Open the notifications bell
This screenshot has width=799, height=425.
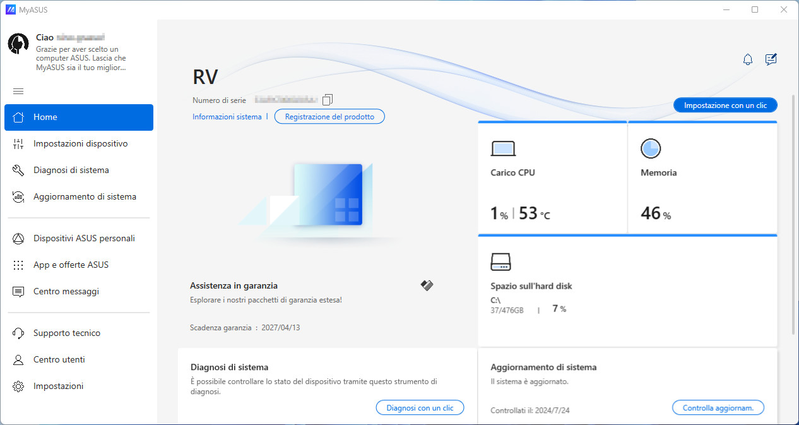point(748,59)
